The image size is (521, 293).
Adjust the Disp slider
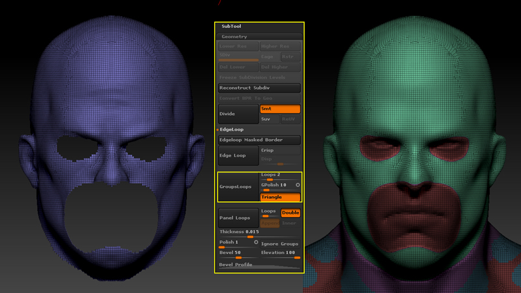tap(281, 160)
